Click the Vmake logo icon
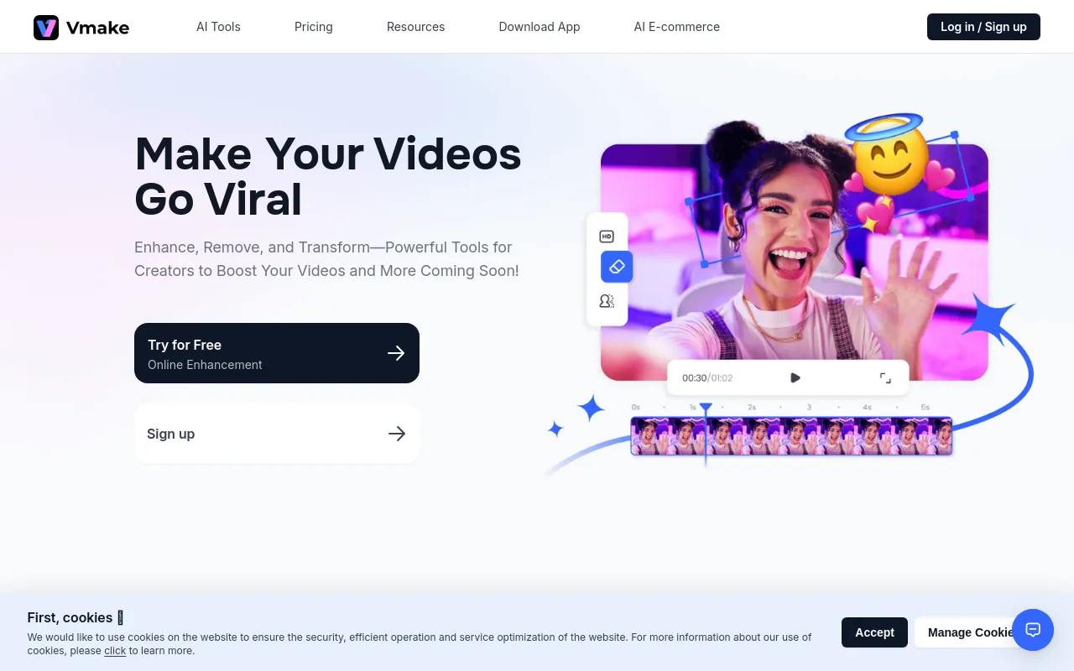Viewport: 1074px width, 671px height. pyautogui.click(x=46, y=27)
